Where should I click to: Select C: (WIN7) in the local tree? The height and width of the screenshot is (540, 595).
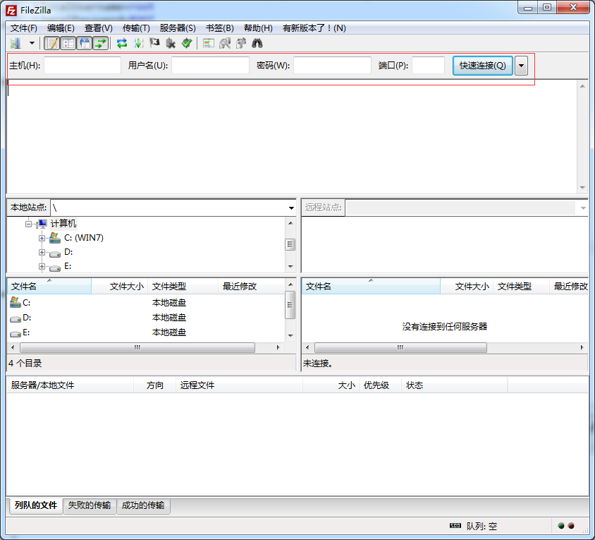84,238
